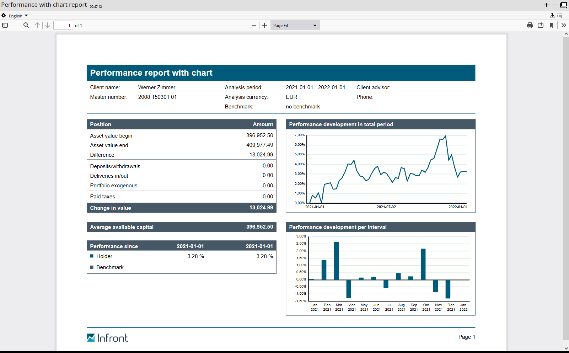
Task: Open the Page Fit zoom dropdown
Action: (295, 25)
